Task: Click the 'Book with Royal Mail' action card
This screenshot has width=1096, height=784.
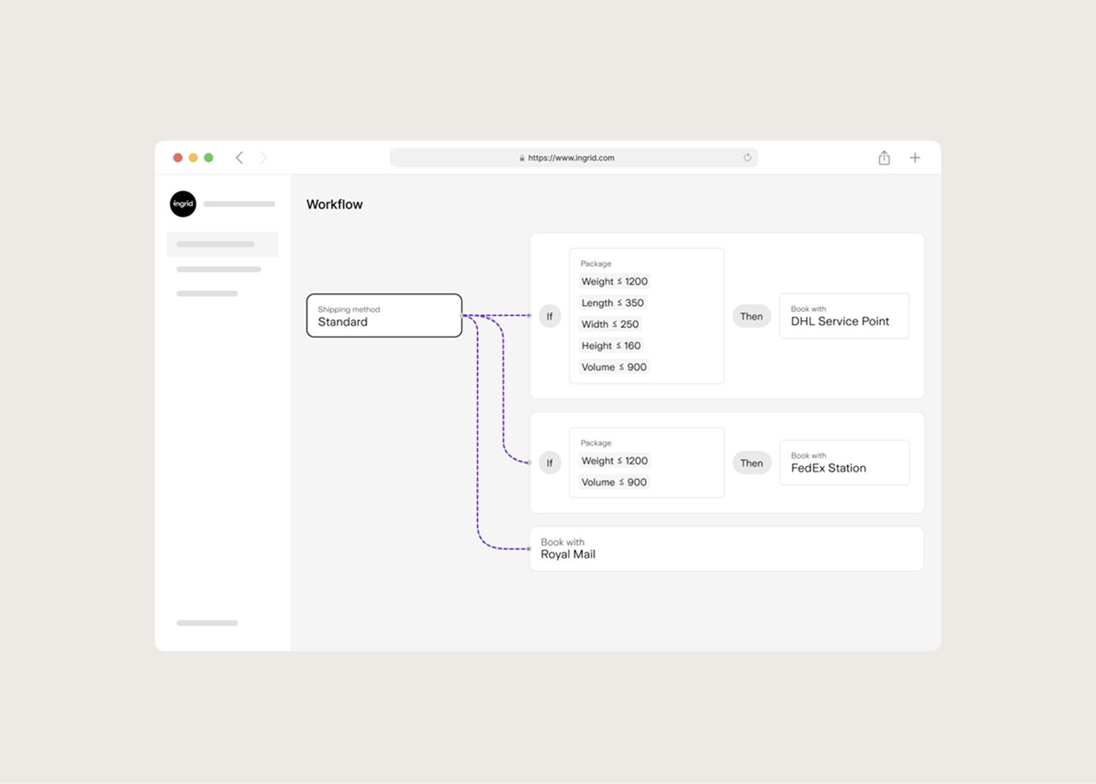Action: pyautogui.click(x=726, y=549)
